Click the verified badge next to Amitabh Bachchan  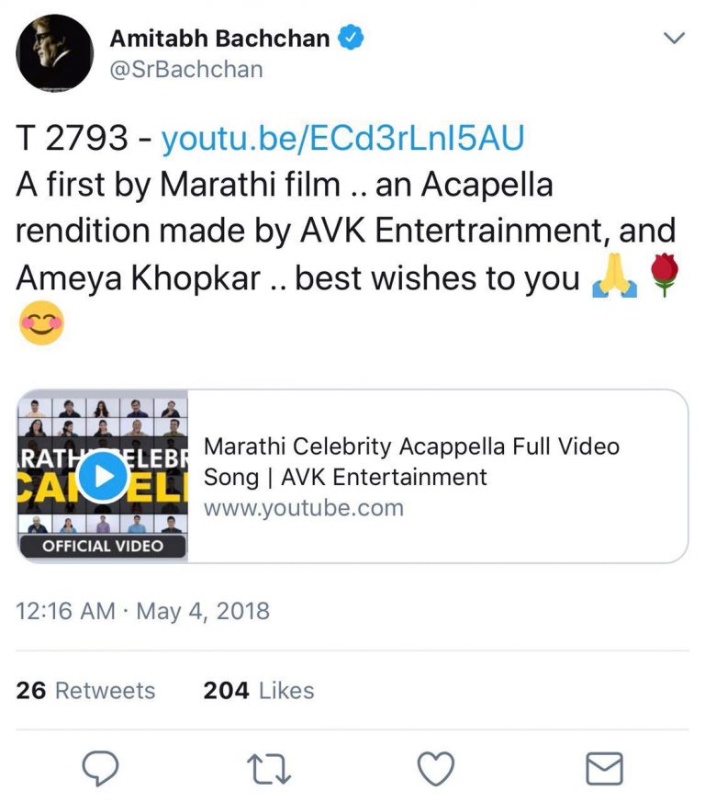349,37
